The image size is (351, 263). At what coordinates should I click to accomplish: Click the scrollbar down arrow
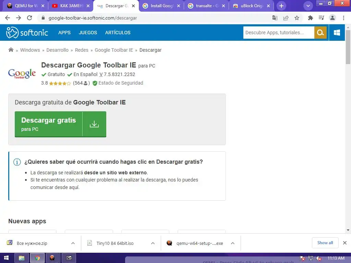348,230
